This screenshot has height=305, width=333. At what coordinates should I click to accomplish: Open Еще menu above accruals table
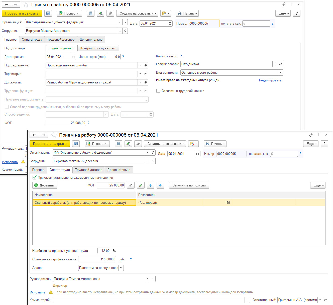pos(318,185)
